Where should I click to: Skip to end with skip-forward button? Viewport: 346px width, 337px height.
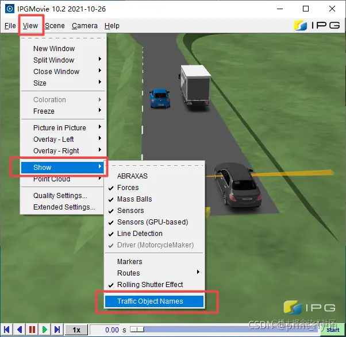pos(57,330)
